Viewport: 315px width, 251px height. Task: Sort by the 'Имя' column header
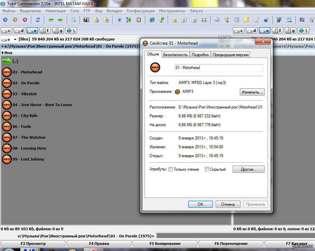click(x=8, y=53)
